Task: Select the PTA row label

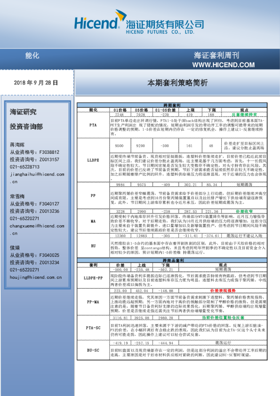Action: pos(93,125)
